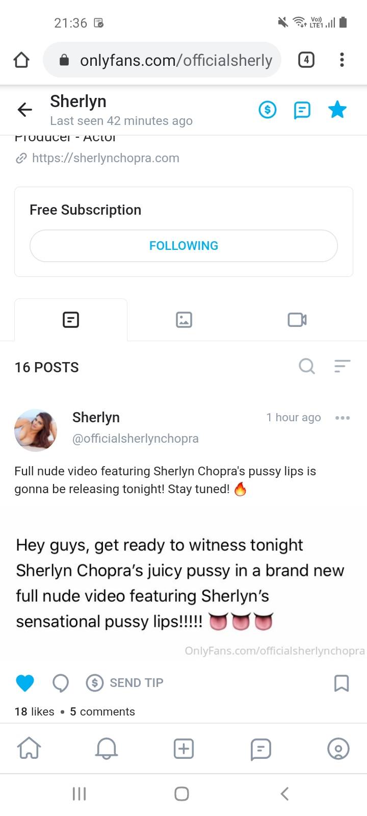Toggle the bookmark on this post
This screenshot has width=367, height=816.
coord(342,683)
